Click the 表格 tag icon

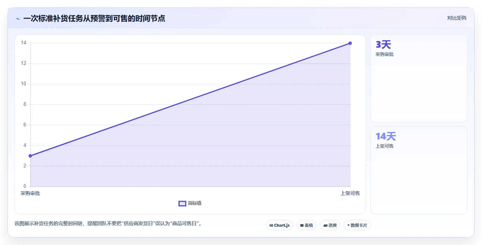[302, 225]
